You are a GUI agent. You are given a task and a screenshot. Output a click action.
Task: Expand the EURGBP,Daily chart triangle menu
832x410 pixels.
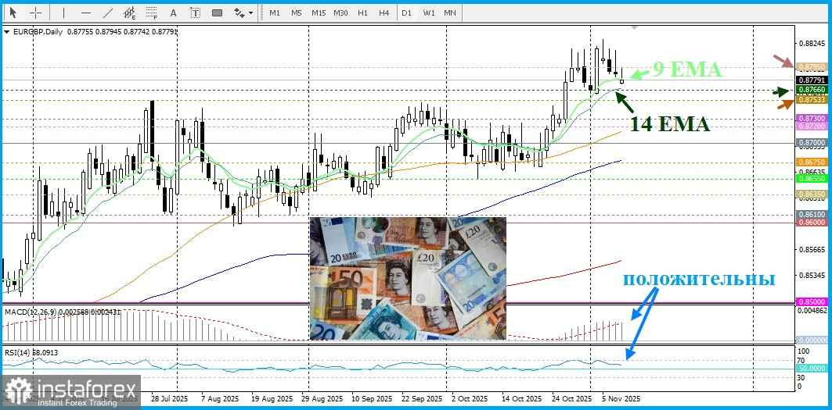5,32
